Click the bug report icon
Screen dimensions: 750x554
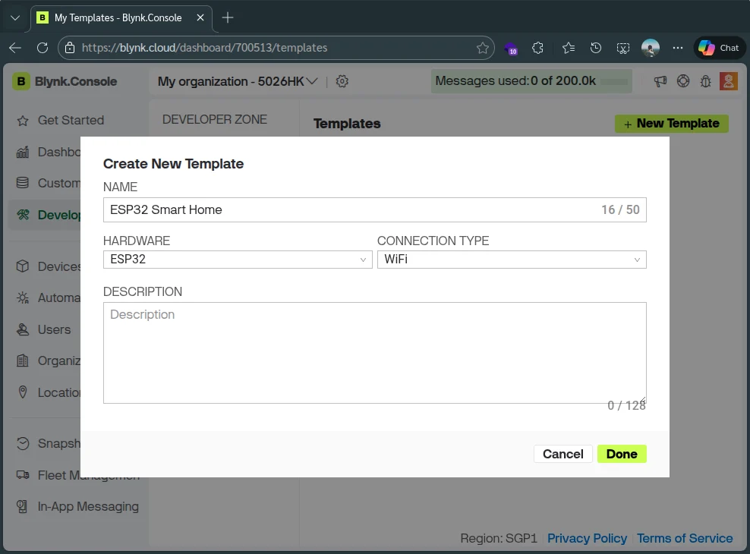tap(705, 81)
